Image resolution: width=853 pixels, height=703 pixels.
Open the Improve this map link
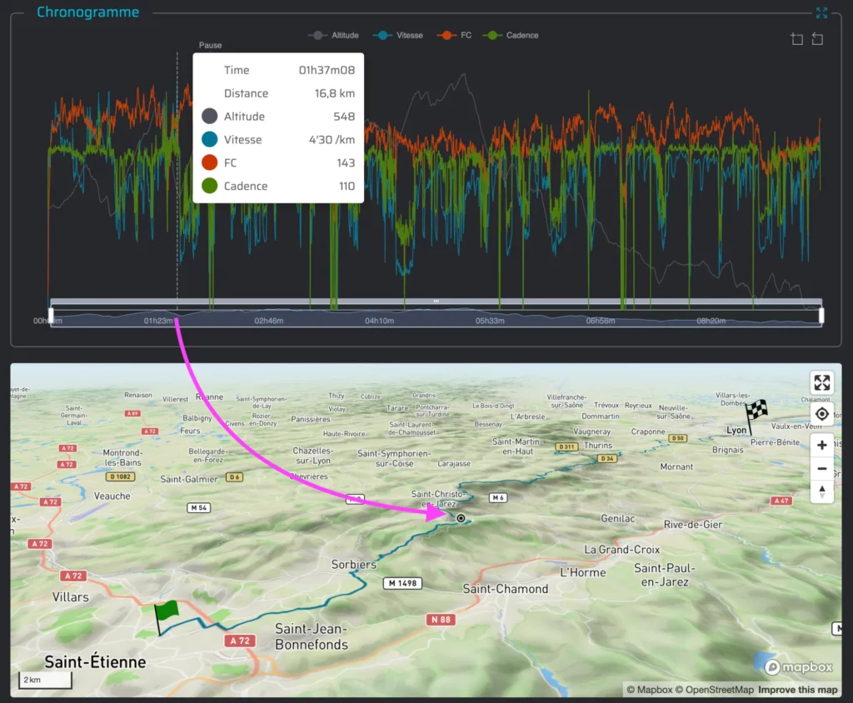click(798, 690)
